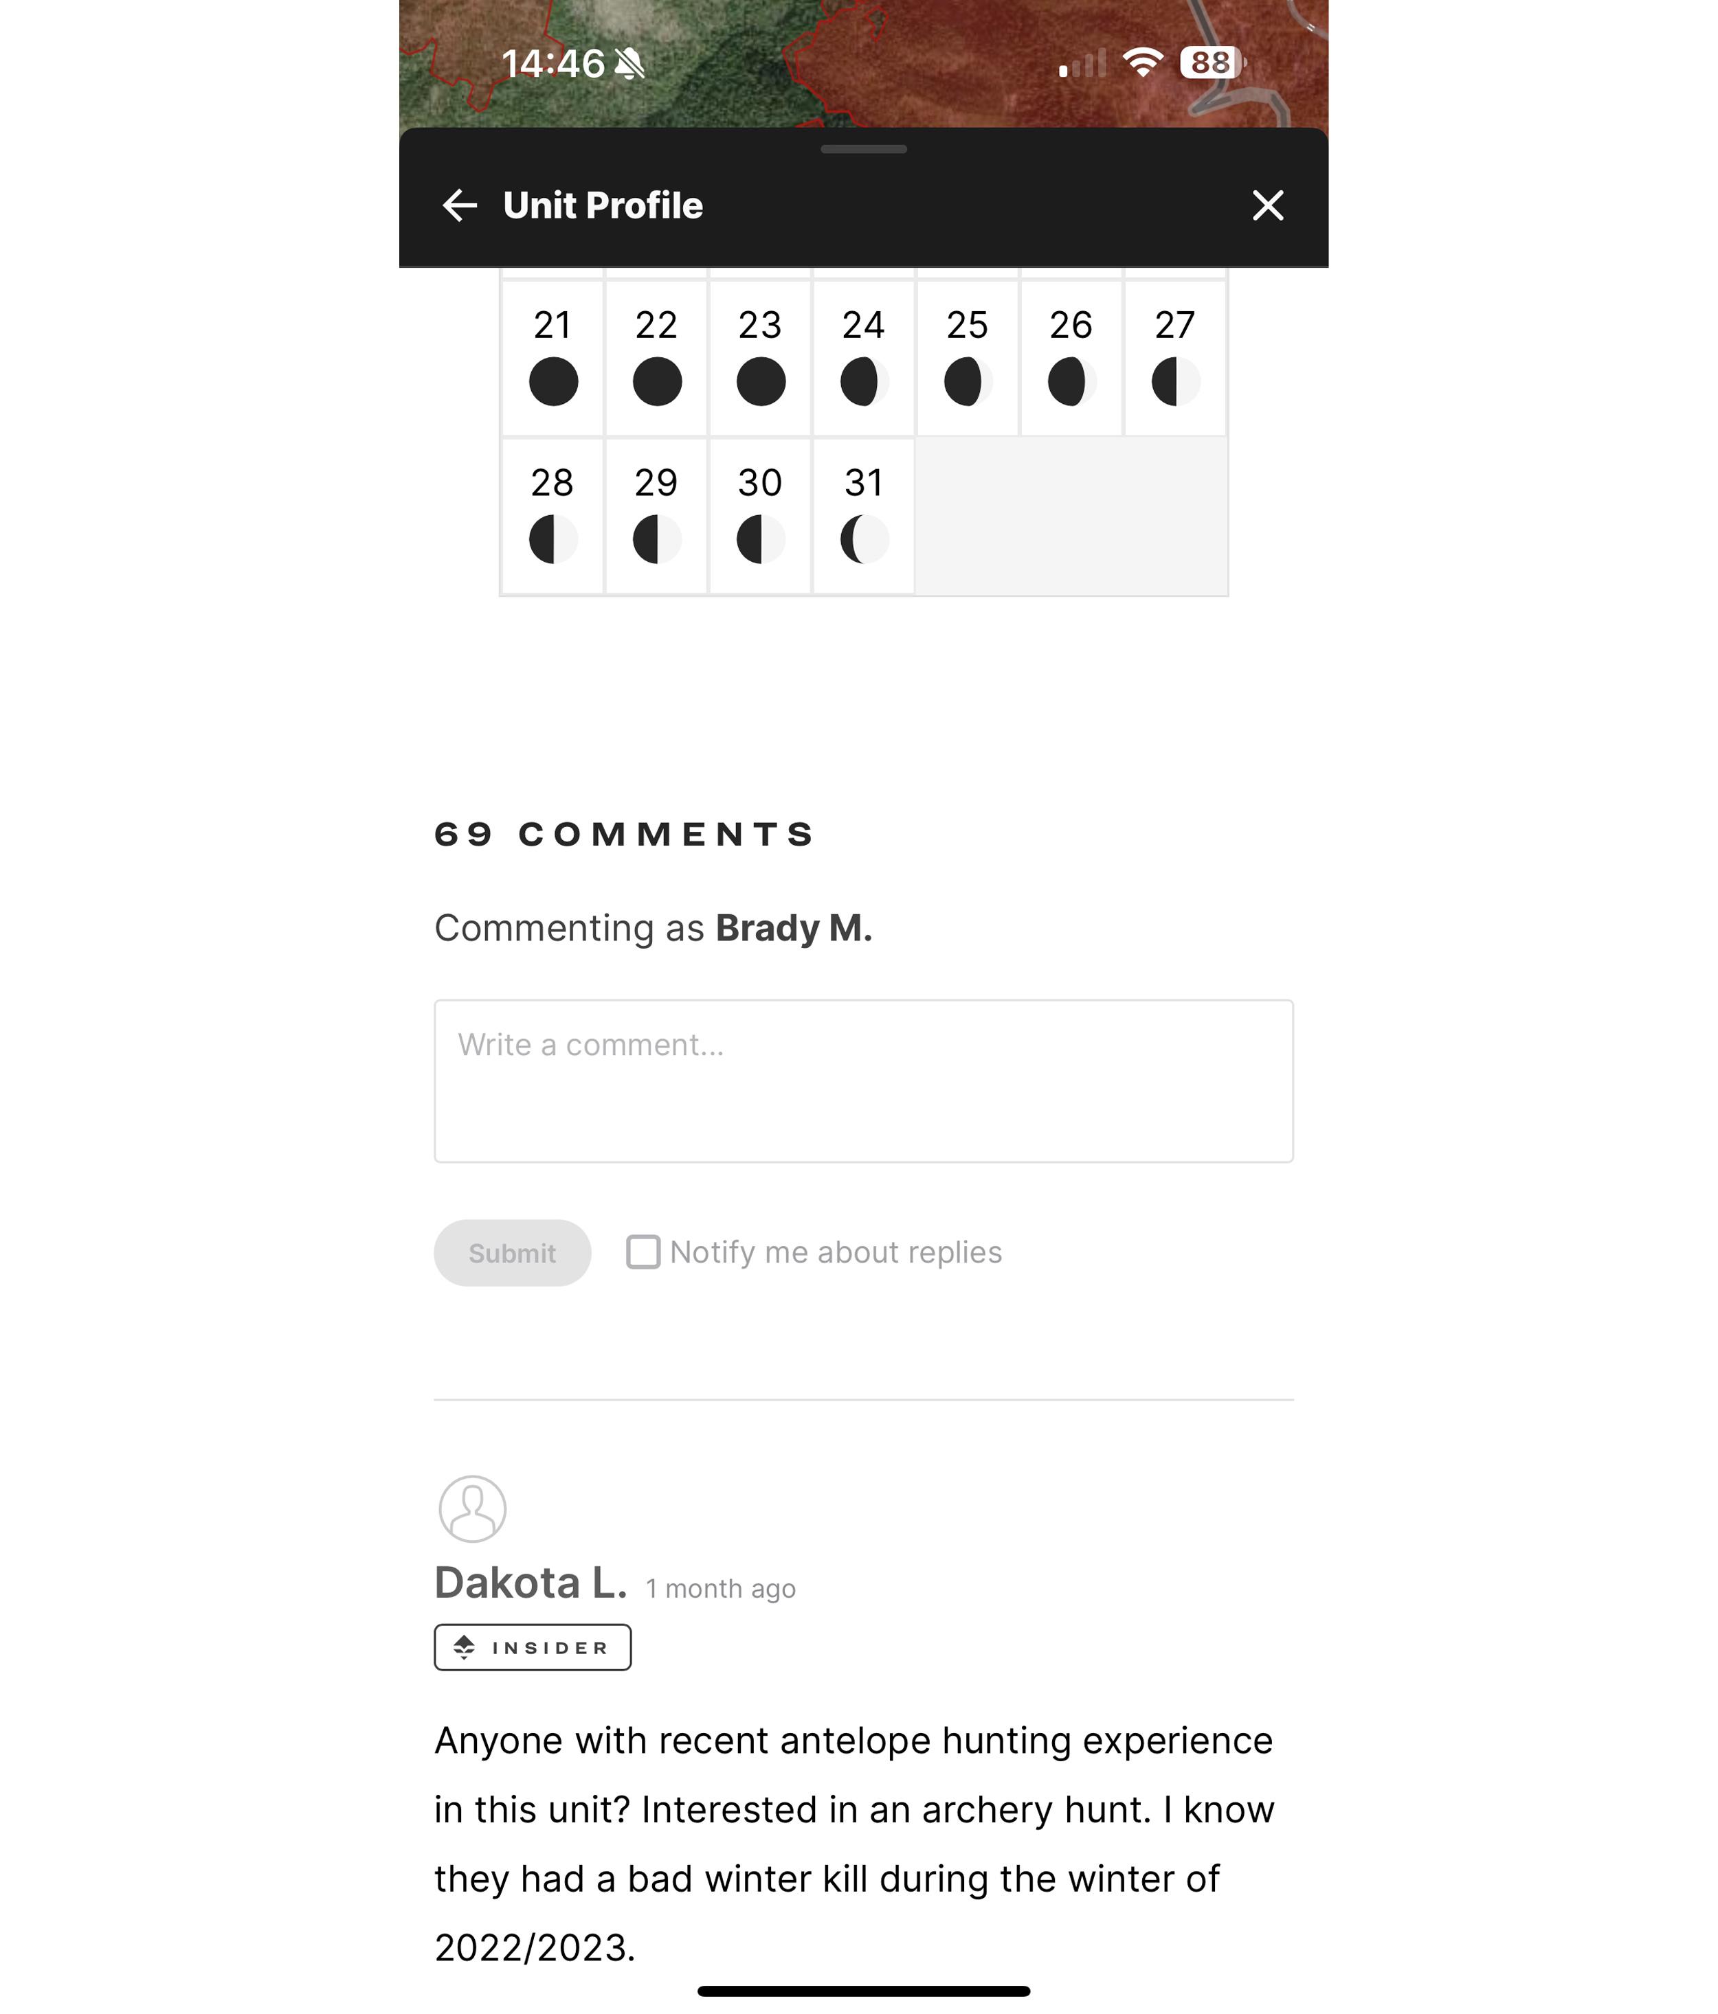
Task: Close the Unit Profile sheet
Action: 1267,205
